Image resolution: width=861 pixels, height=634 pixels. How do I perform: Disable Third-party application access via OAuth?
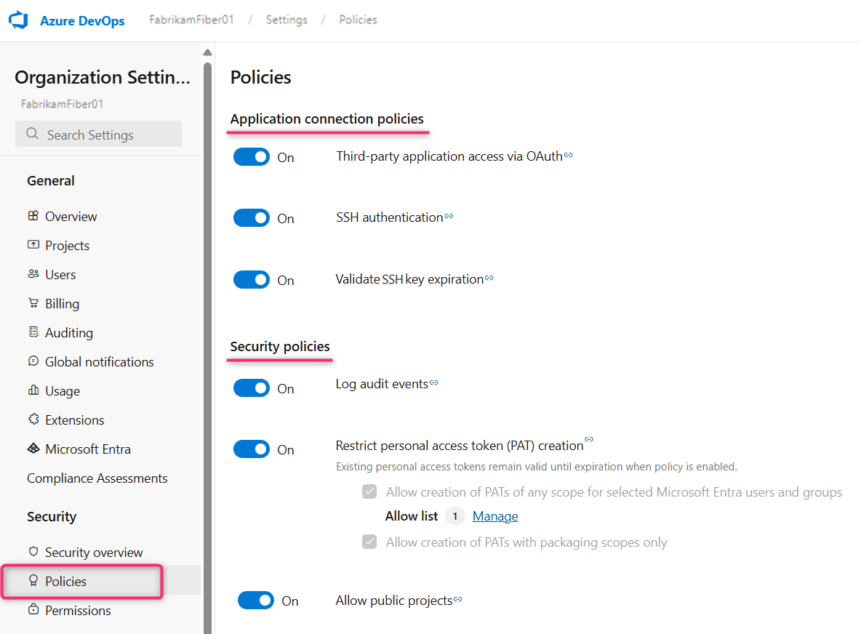pyautogui.click(x=252, y=156)
